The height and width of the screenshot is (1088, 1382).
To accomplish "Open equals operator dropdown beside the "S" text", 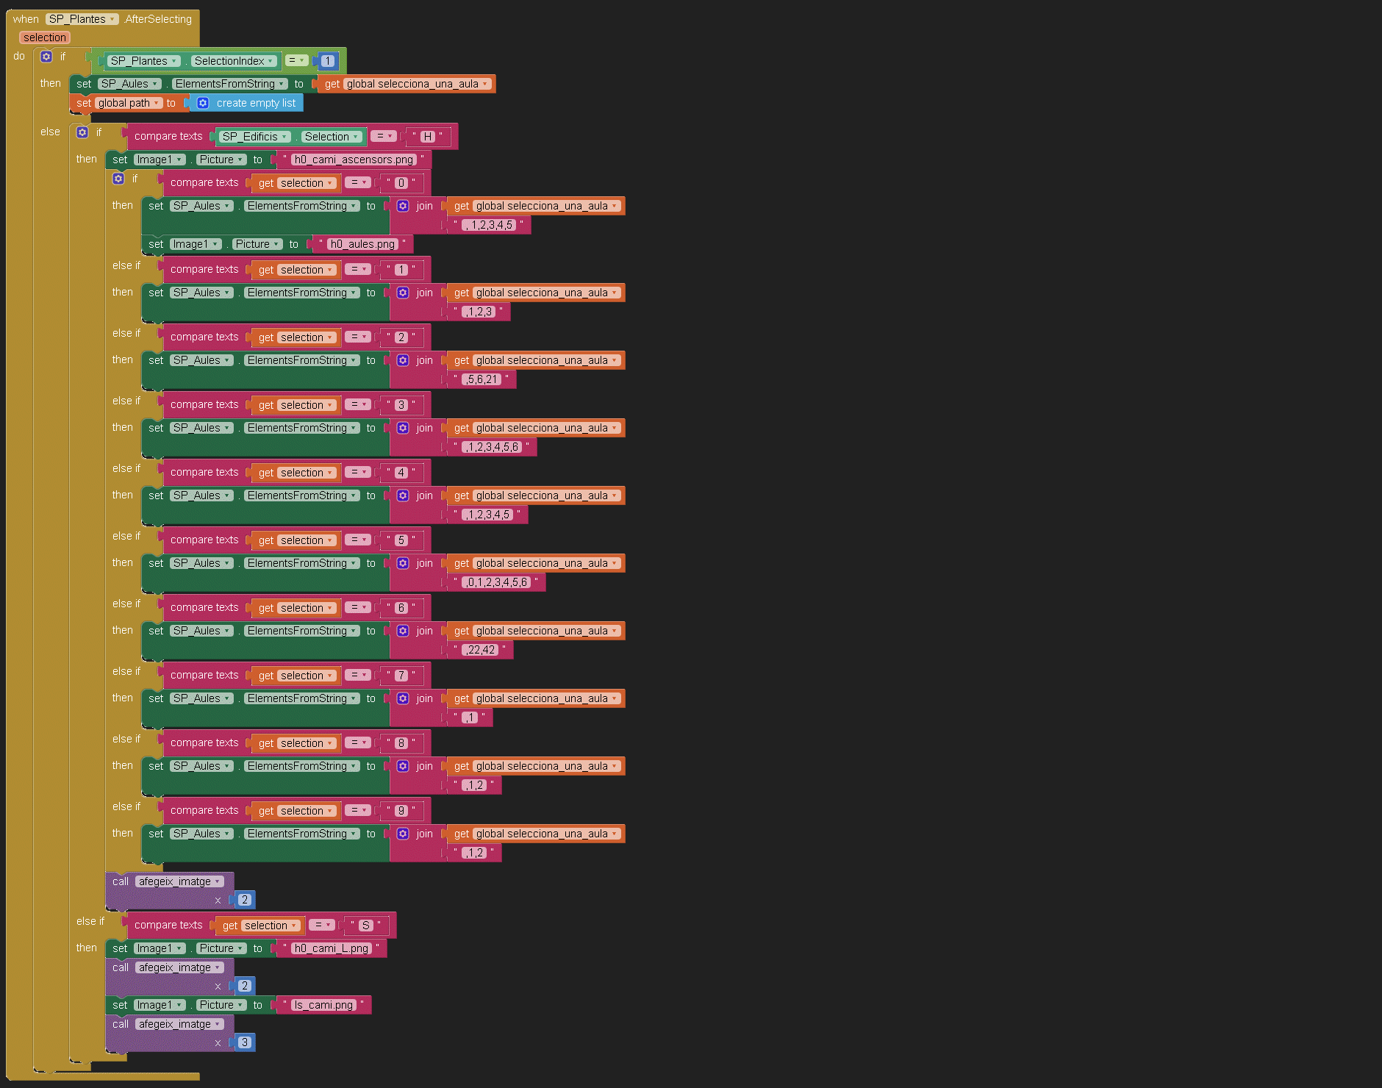I will (x=321, y=925).
